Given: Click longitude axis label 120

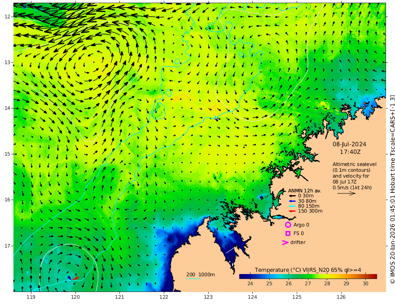Looking at the screenshot, I should tap(75, 297).
